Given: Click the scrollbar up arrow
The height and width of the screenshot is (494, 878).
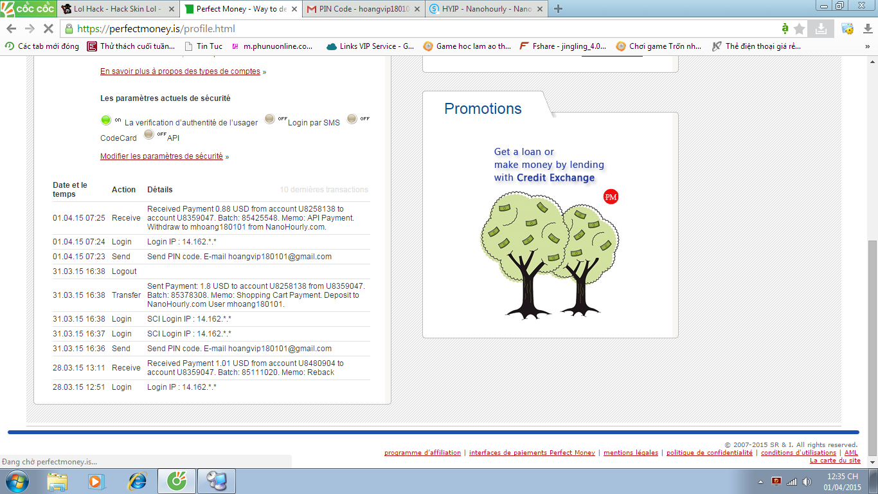Looking at the screenshot, I should (872, 61).
